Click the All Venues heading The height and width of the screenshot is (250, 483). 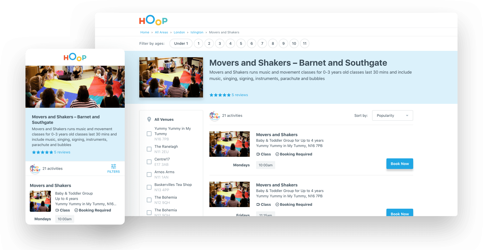(x=164, y=119)
